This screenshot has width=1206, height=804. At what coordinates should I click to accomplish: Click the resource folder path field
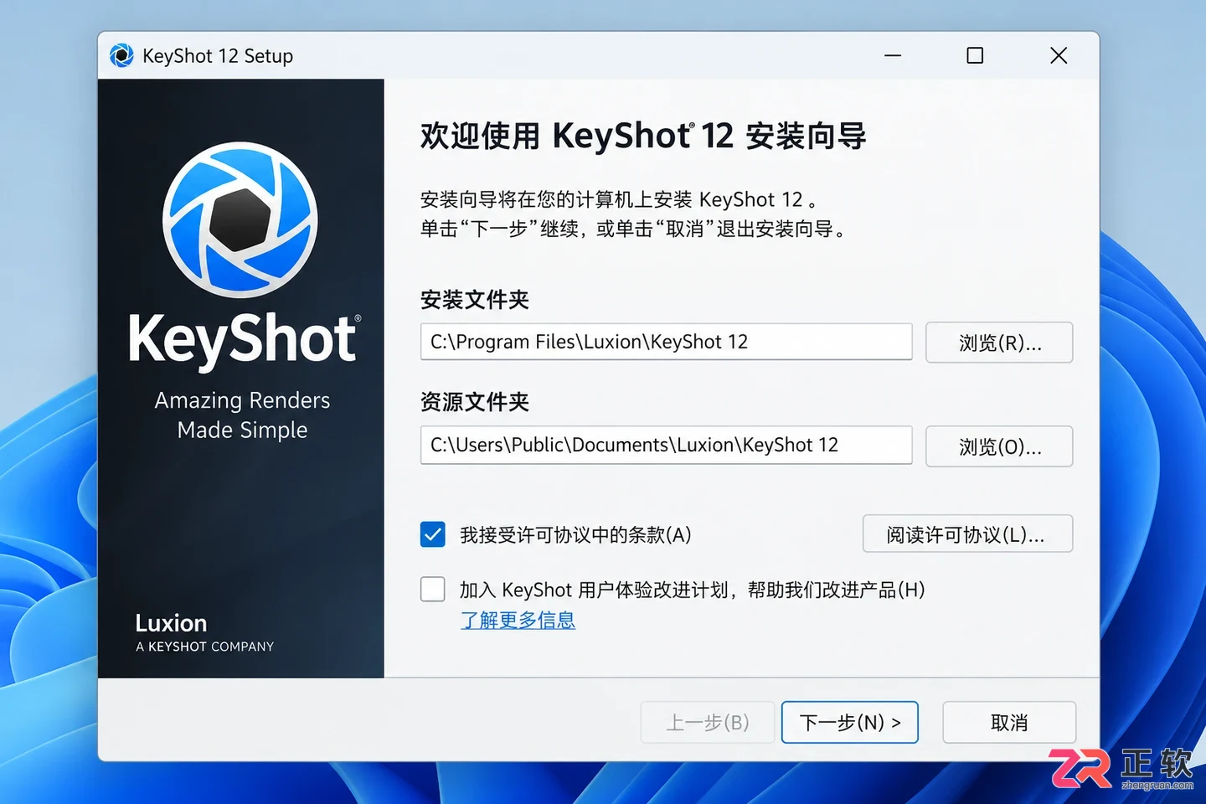[666, 445]
